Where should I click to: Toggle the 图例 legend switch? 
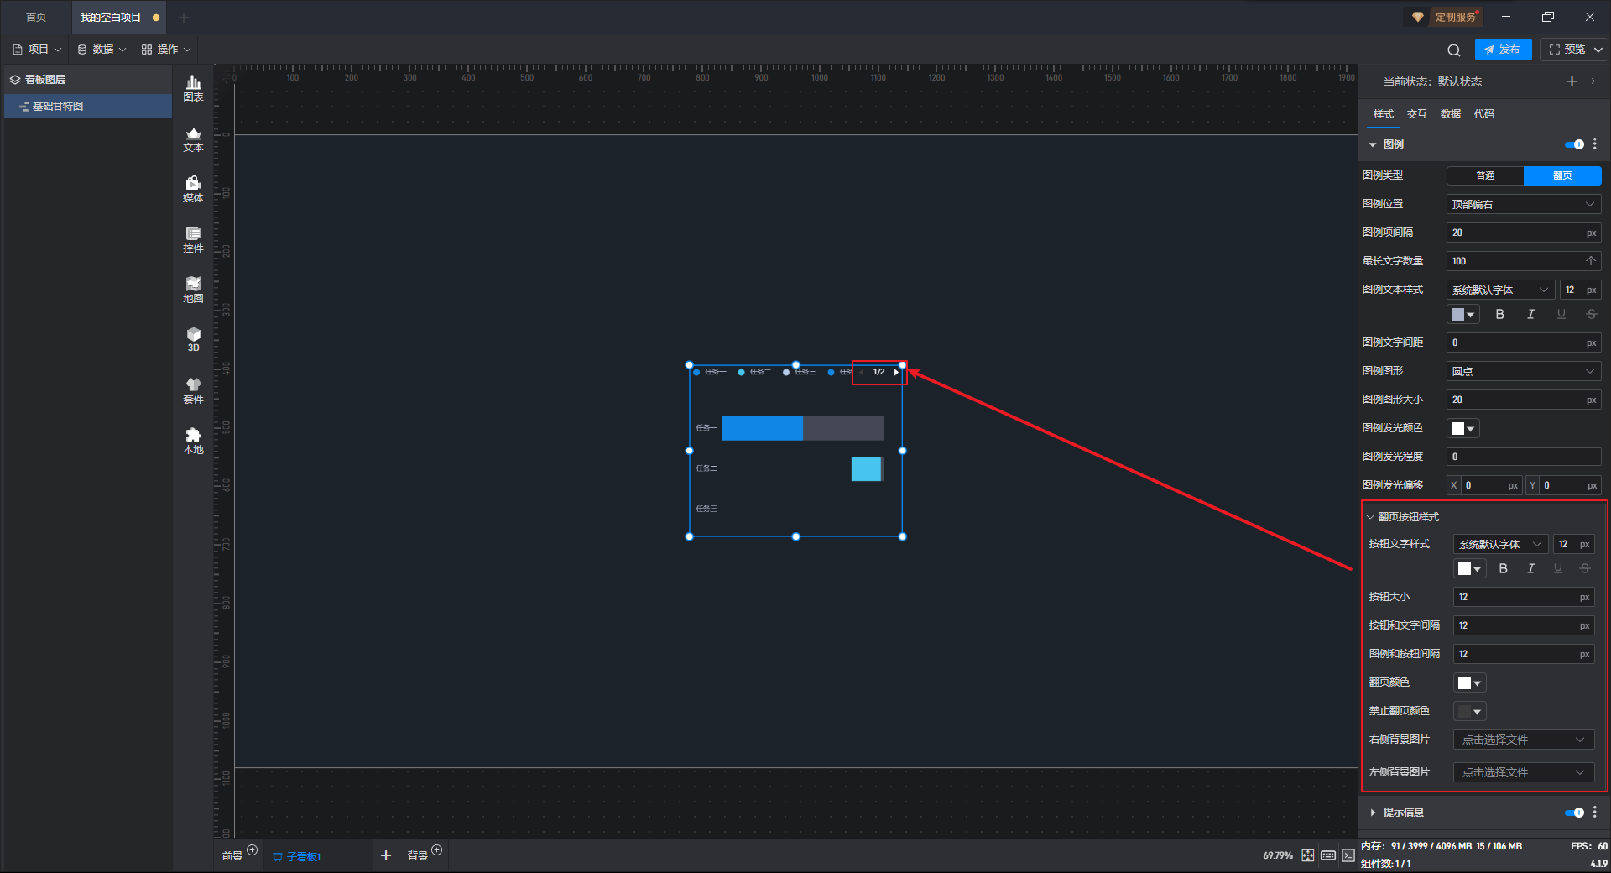pyautogui.click(x=1574, y=144)
